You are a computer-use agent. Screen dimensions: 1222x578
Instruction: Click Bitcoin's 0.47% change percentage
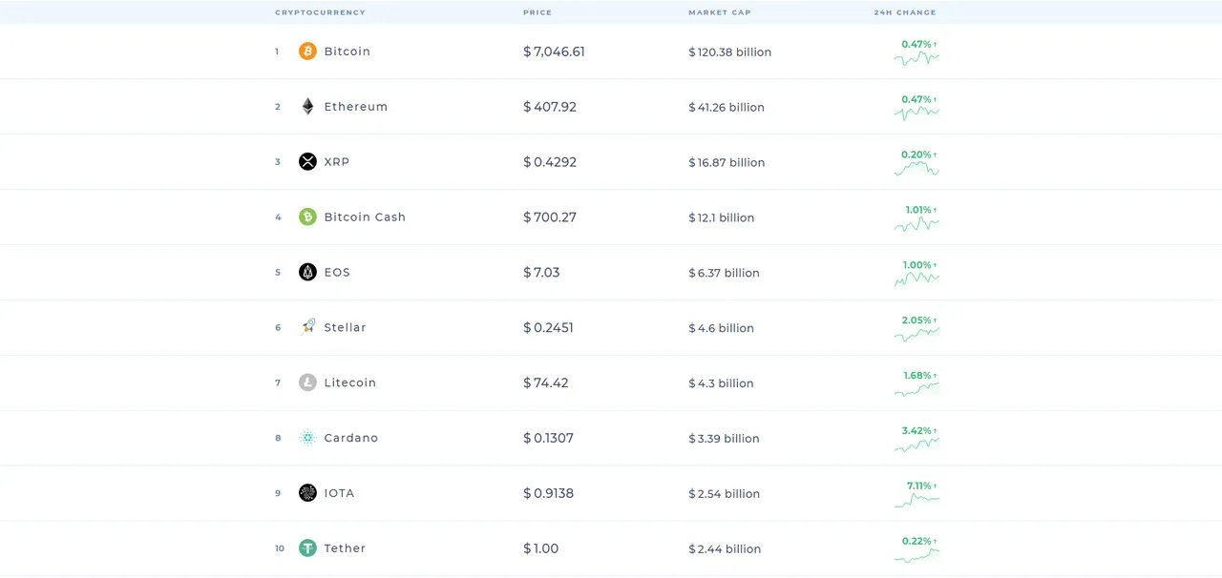[915, 43]
